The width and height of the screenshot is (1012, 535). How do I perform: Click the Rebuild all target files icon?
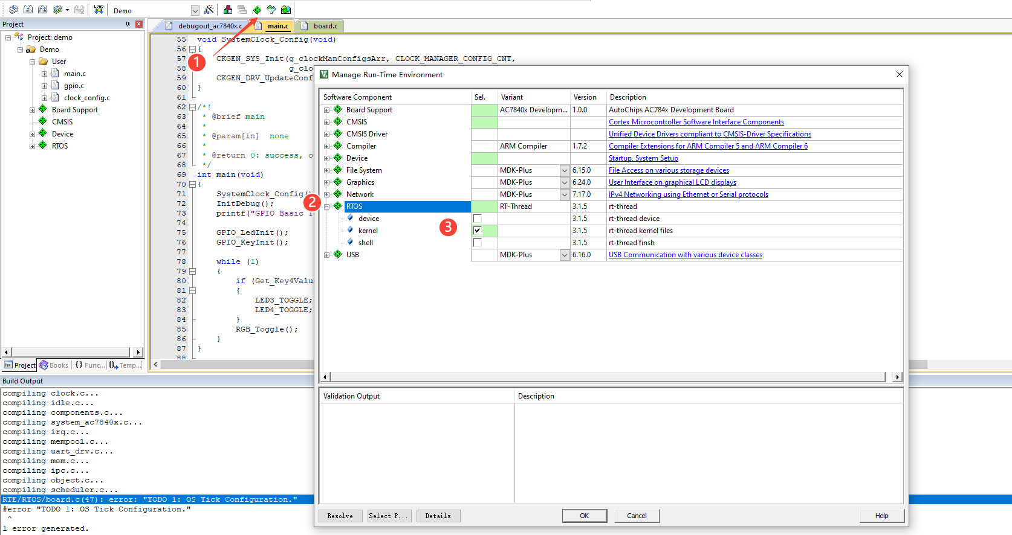[x=42, y=10]
